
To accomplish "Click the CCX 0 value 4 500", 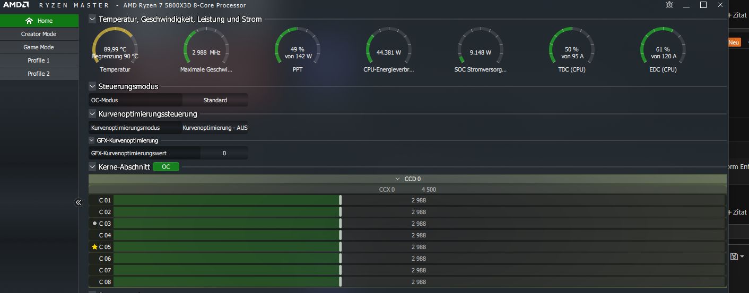I will 429,190.
